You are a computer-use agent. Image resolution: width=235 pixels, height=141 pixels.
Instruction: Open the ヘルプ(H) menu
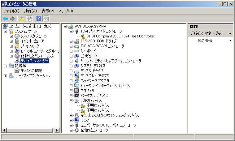(66, 11)
